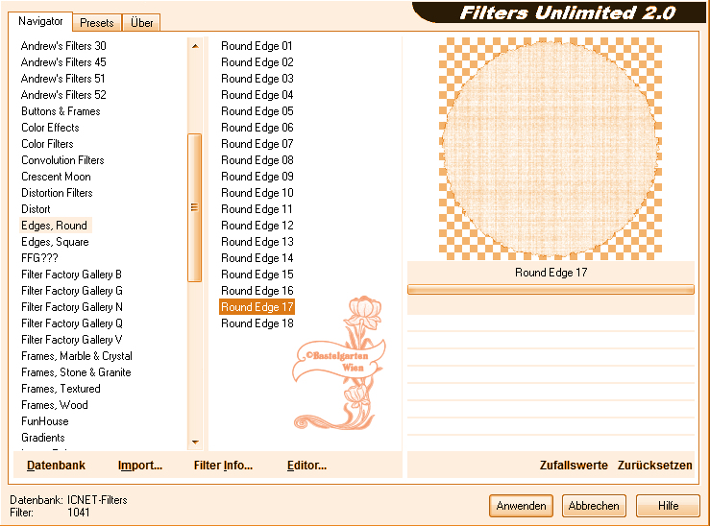Select Color Effects category
710x526 pixels.
pos(50,128)
